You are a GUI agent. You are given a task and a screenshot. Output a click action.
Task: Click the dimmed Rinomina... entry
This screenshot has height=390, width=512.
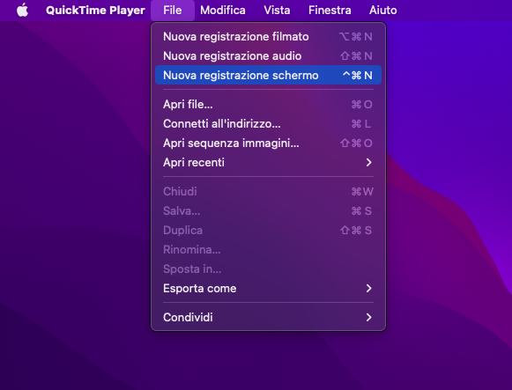tap(268, 249)
